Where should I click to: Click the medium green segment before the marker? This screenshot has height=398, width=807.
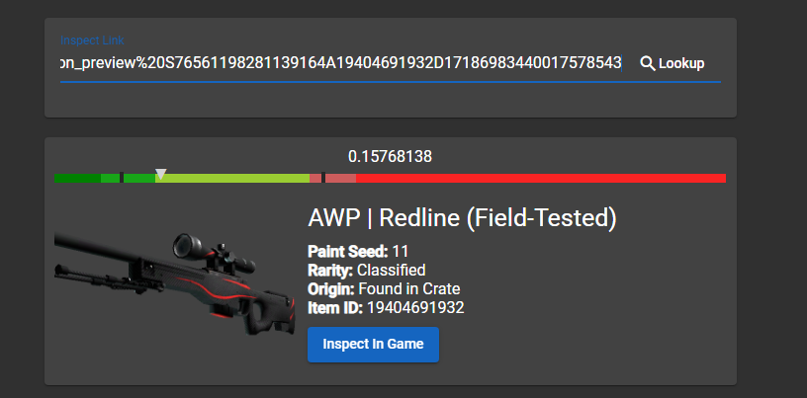(139, 179)
